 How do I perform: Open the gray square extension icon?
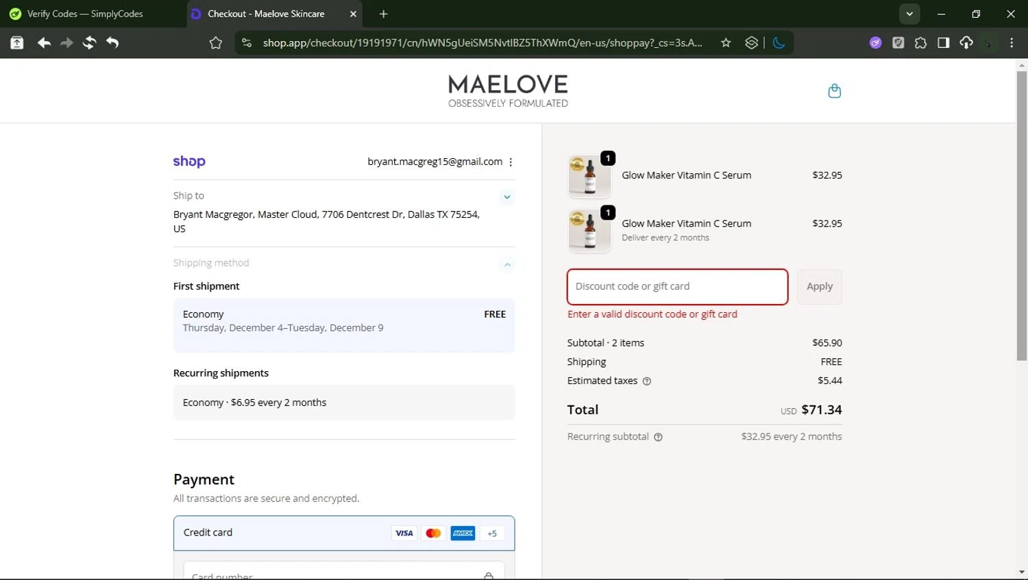point(898,43)
